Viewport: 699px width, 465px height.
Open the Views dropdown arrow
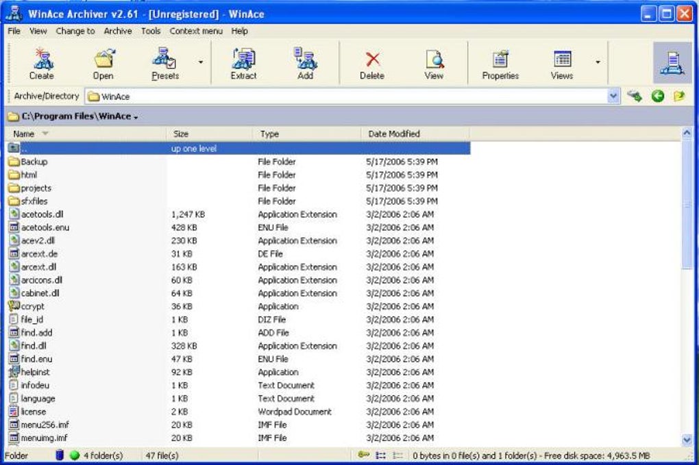pyautogui.click(x=598, y=62)
